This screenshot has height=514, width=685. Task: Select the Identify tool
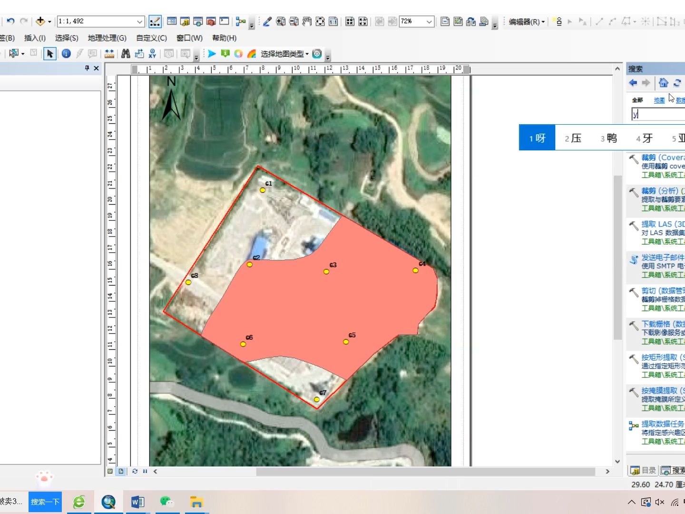coord(66,53)
